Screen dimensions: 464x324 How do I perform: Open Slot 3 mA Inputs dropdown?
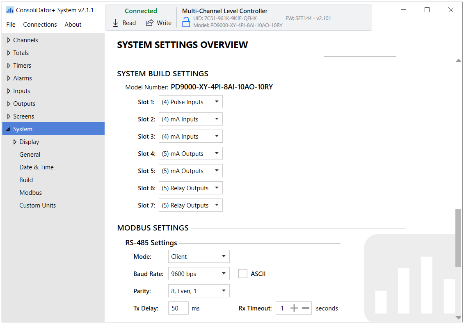[x=191, y=136]
